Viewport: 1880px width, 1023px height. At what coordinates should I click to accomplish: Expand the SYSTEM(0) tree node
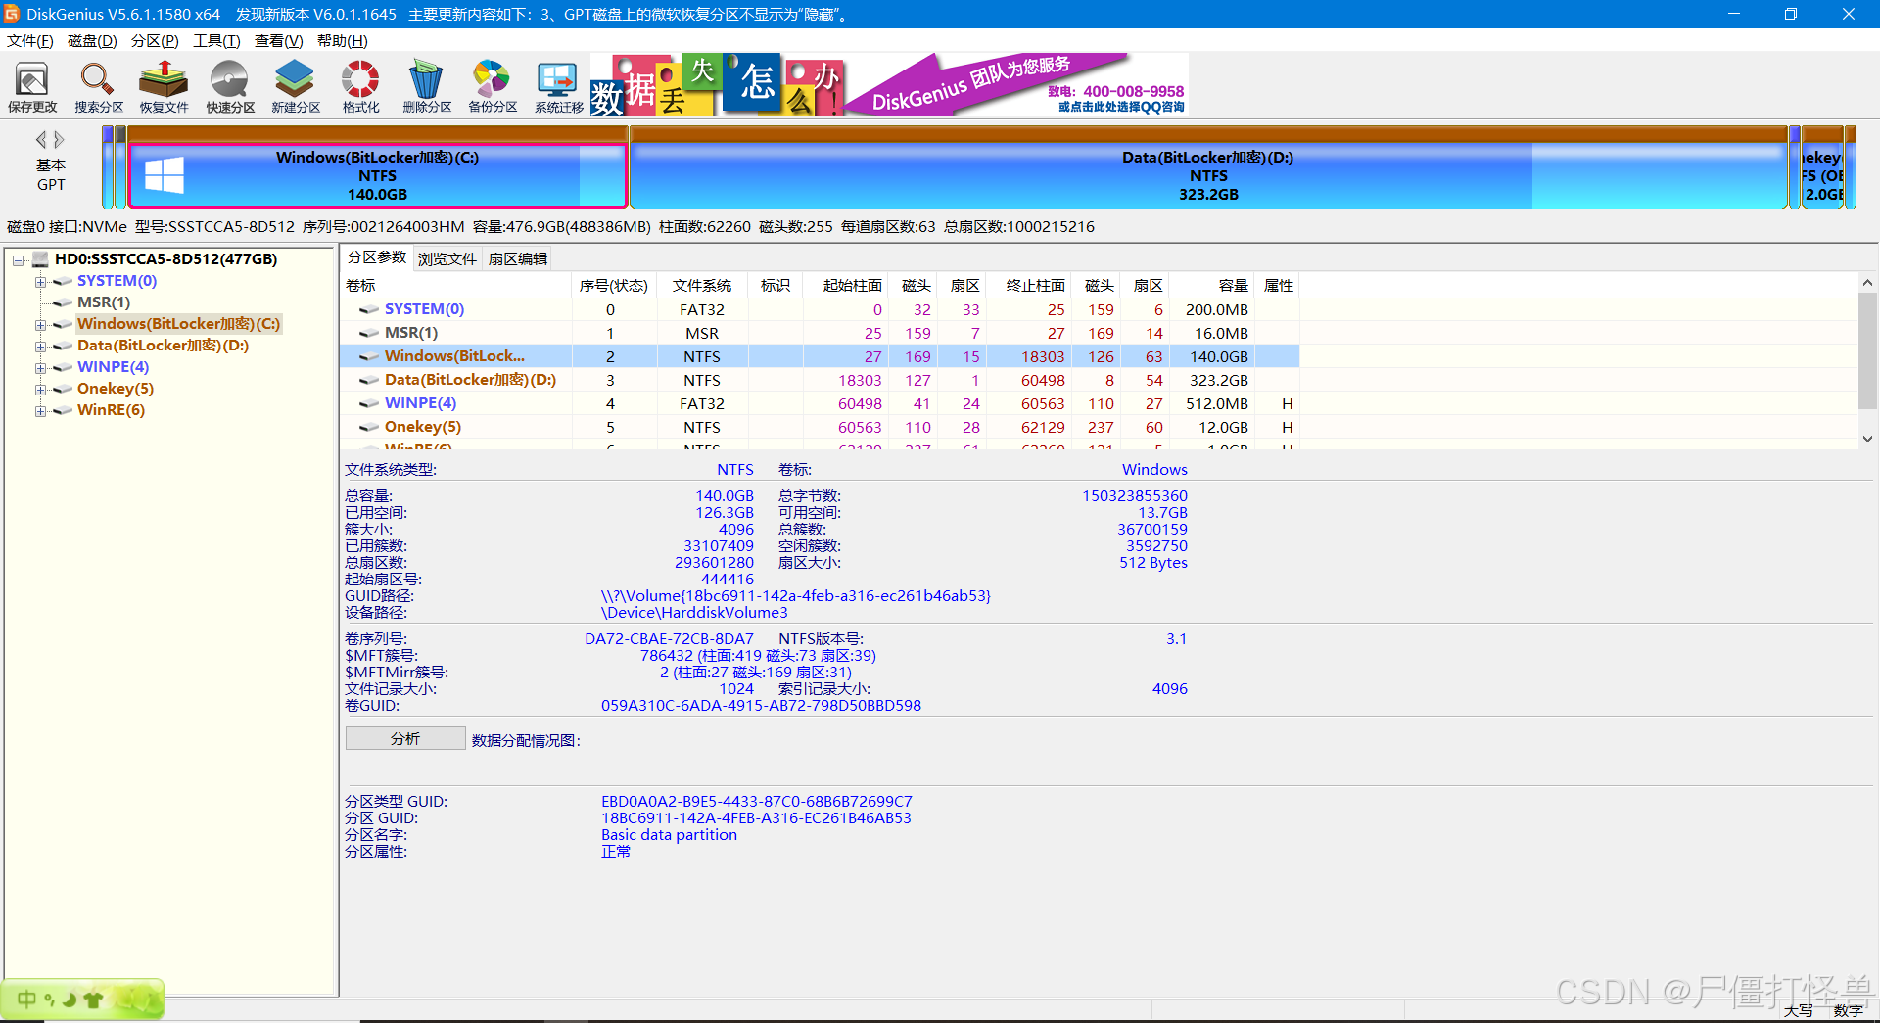click(40, 281)
